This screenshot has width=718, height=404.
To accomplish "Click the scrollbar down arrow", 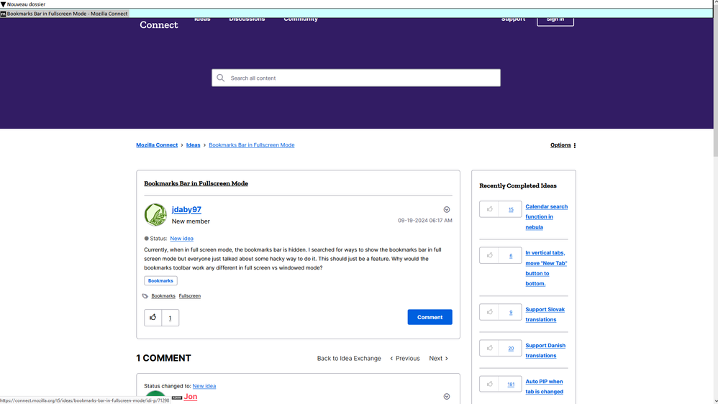I will [716, 401].
